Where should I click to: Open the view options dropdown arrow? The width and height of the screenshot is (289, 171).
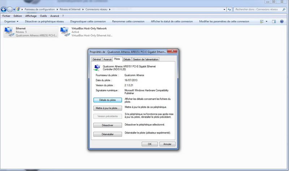coord(267,22)
